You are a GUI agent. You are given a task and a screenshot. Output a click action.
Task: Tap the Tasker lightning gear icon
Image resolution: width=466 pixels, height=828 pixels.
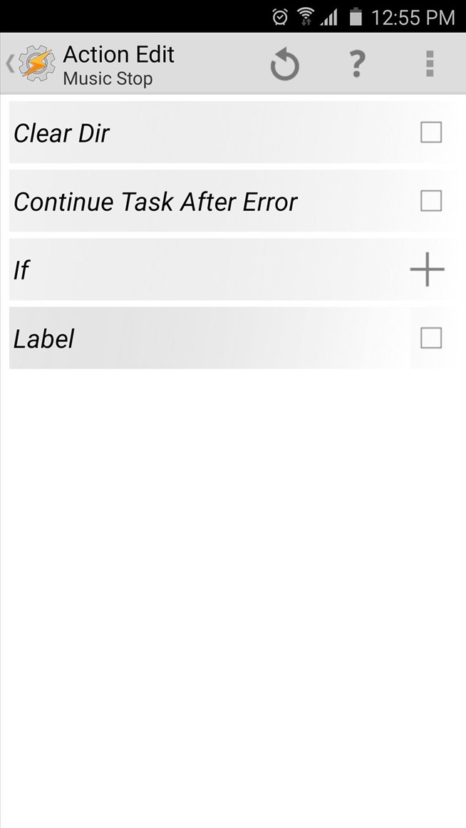36,65
